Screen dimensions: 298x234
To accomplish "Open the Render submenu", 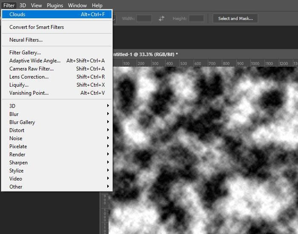I will pos(17,155).
